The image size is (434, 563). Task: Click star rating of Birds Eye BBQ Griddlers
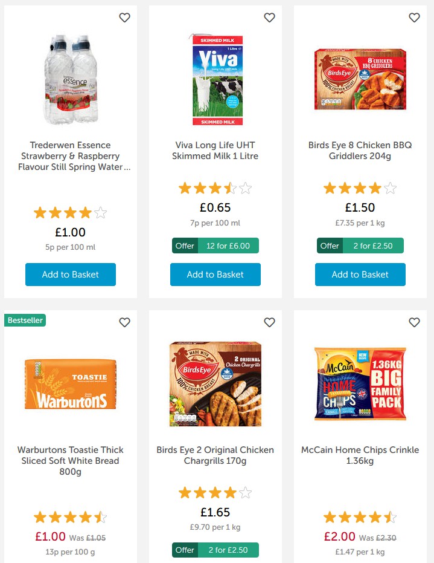(360, 188)
